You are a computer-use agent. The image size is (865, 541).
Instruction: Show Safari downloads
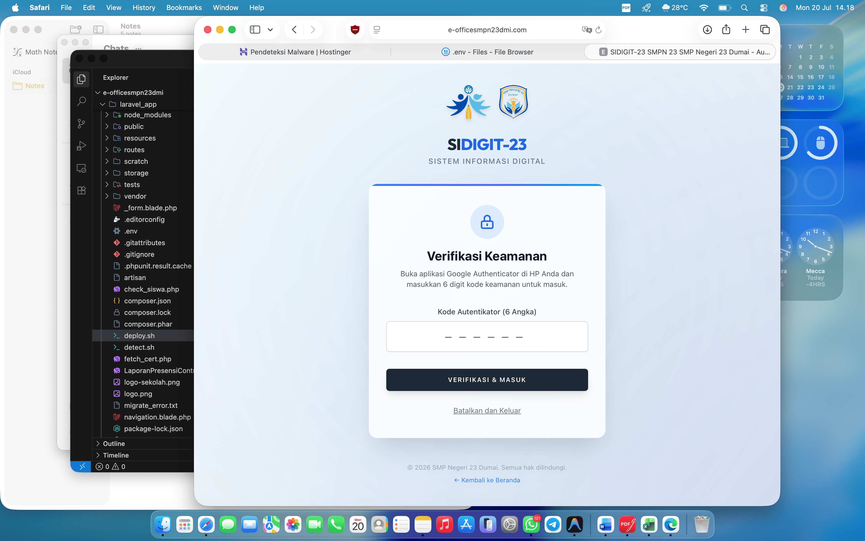pyautogui.click(x=707, y=30)
